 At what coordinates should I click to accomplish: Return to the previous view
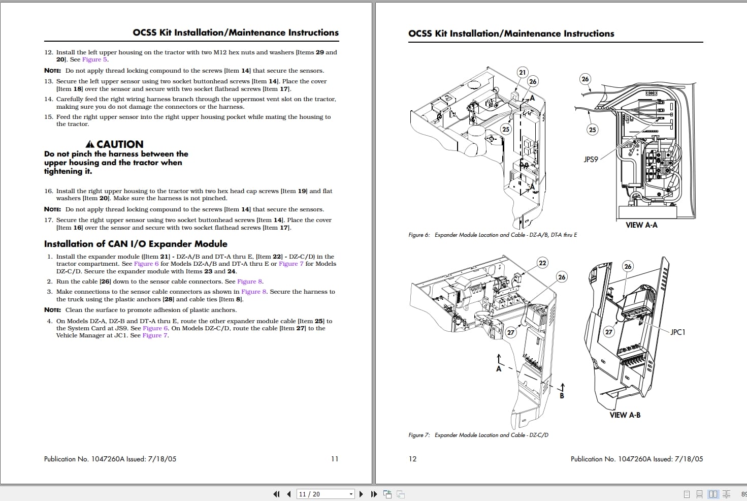387,494
